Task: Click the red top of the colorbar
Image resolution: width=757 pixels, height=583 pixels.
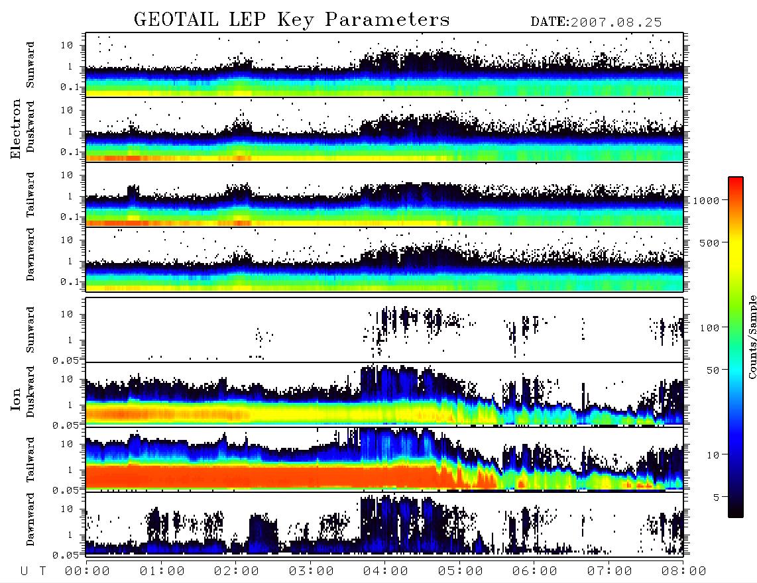Action: pos(736,181)
